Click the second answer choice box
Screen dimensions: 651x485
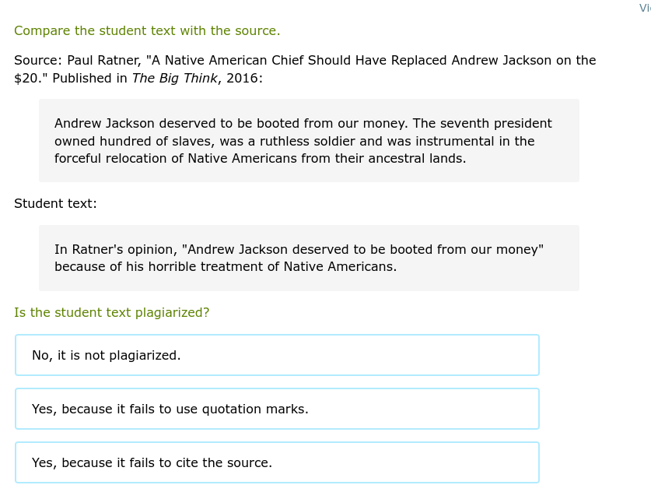(x=277, y=409)
